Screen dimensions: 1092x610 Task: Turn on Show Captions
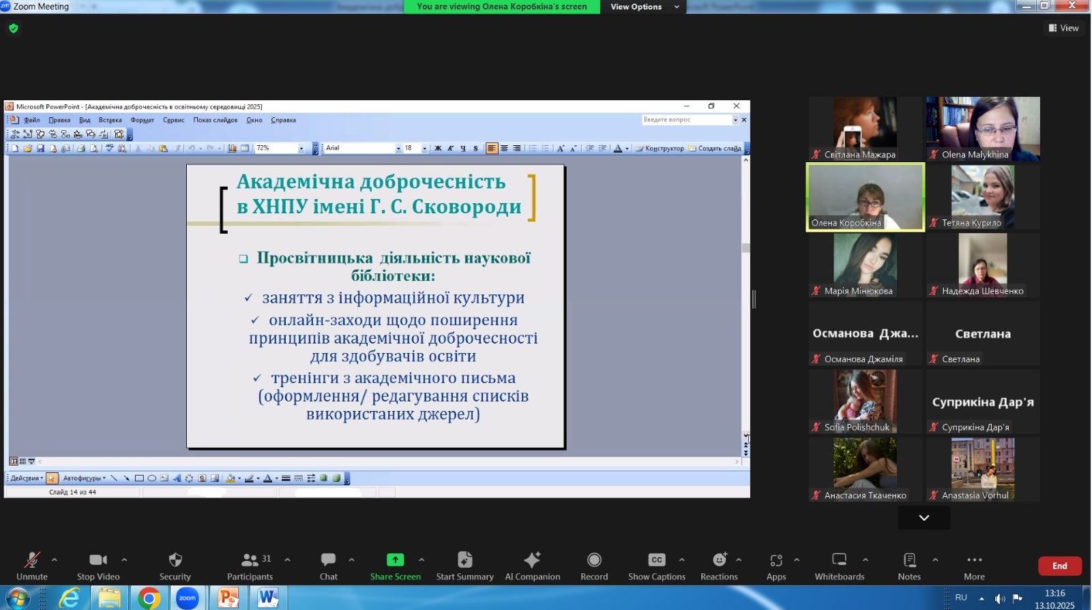656,566
